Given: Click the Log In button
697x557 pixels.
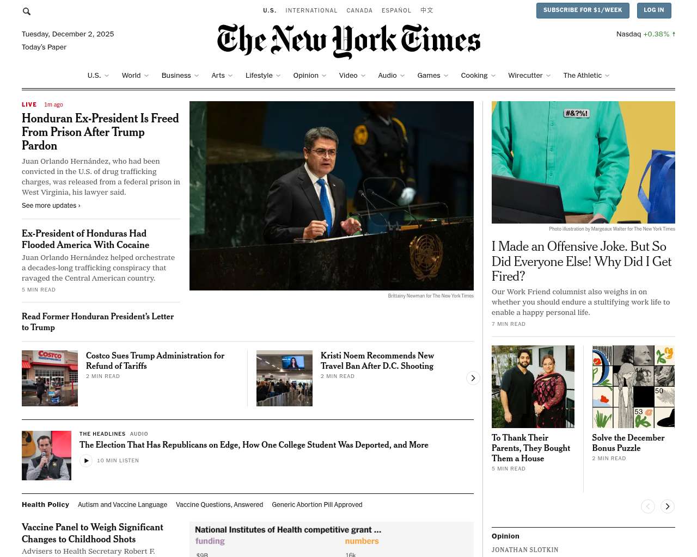Looking at the screenshot, I should (653, 10).
